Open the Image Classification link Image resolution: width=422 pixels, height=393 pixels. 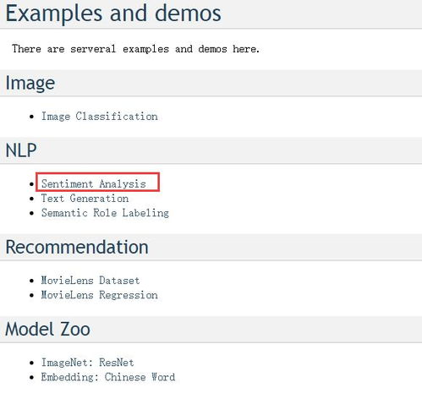(x=100, y=117)
